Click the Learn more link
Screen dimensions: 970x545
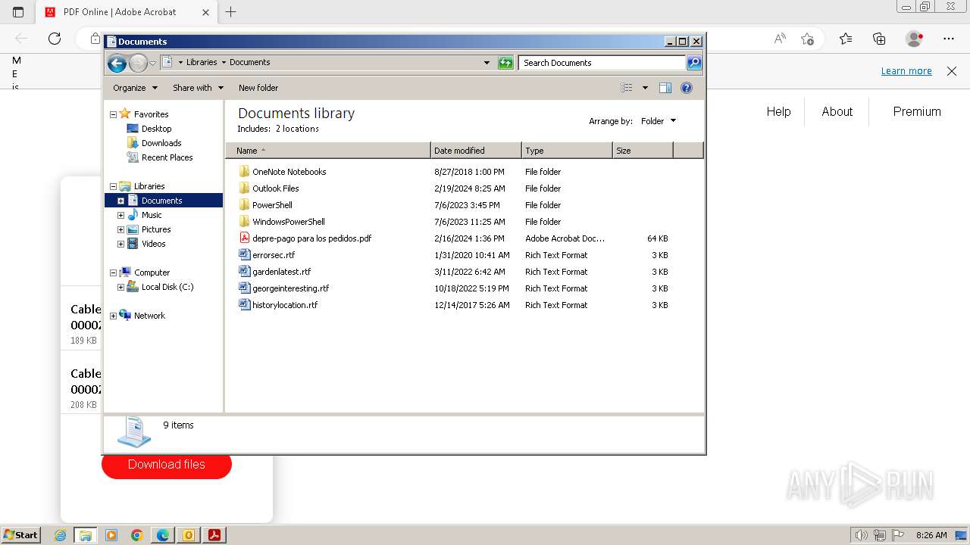pyautogui.click(x=906, y=71)
